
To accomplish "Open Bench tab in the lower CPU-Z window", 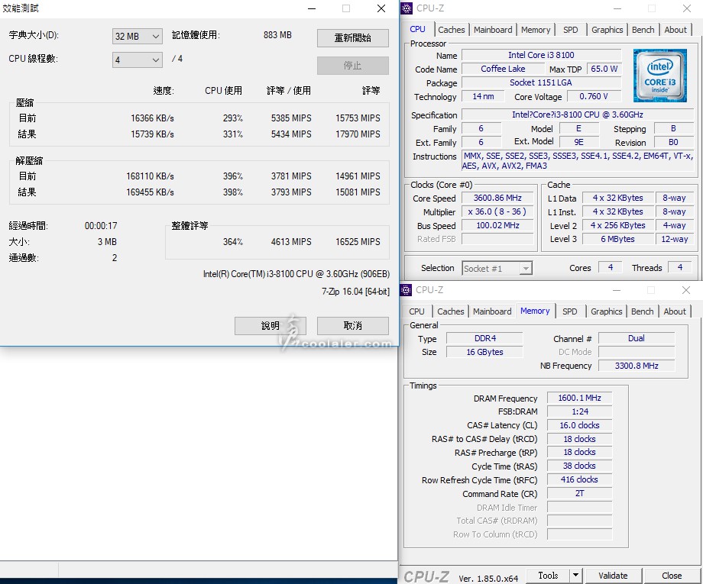I will click(642, 311).
